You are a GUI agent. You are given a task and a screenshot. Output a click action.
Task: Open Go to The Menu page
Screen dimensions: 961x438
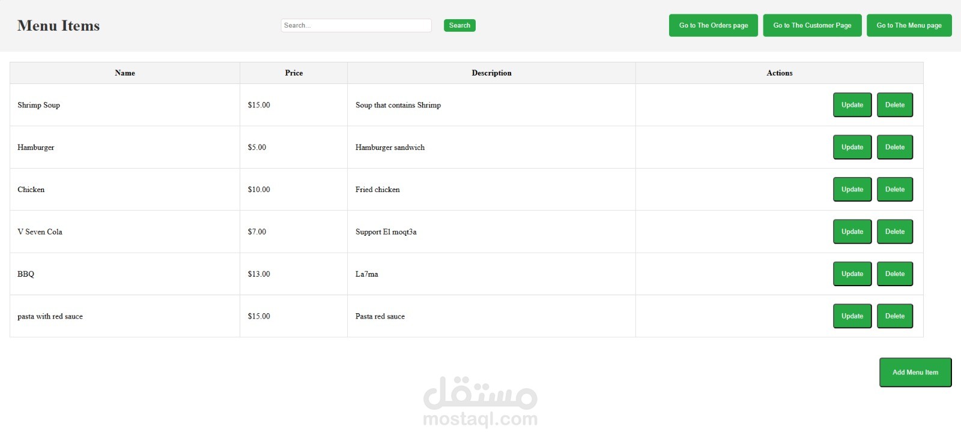point(909,25)
